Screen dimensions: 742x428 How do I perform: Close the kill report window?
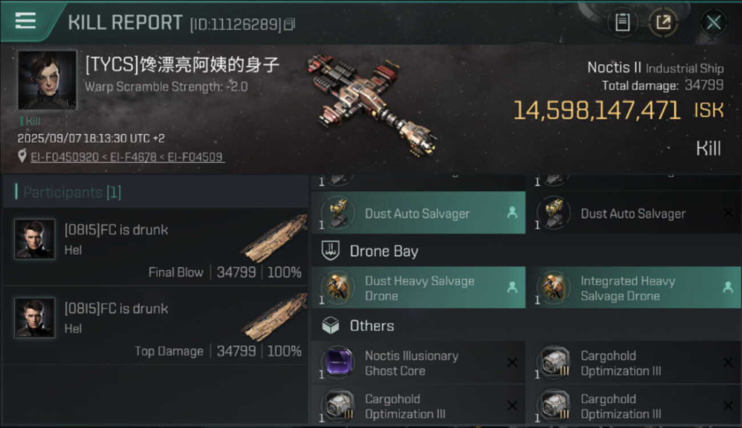pyautogui.click(x=713, y=22)
